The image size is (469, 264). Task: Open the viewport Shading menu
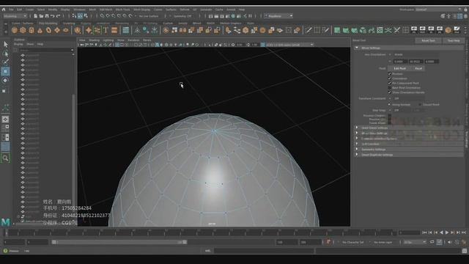tap(94, 40)
